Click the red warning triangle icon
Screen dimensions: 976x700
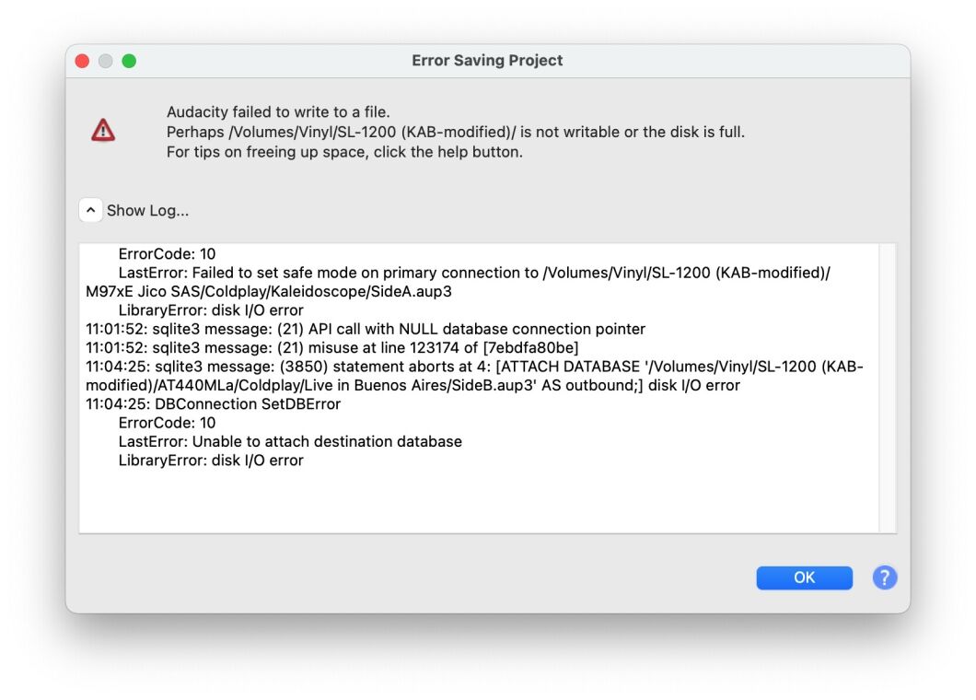pos(104,127)
